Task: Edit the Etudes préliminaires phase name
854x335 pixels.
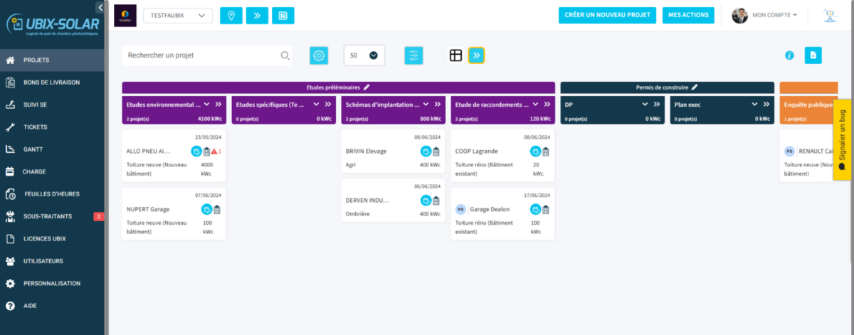Action: pyautogui.click(x=367, y=87)
